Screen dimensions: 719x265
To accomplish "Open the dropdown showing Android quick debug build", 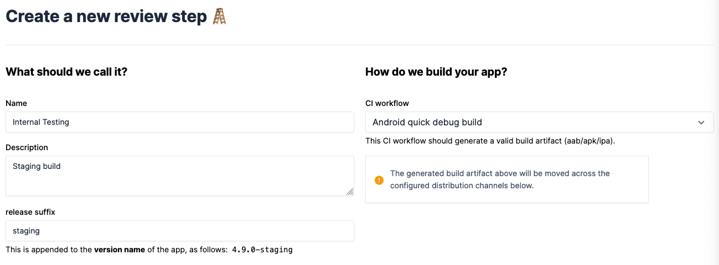I will click(540, 122).
